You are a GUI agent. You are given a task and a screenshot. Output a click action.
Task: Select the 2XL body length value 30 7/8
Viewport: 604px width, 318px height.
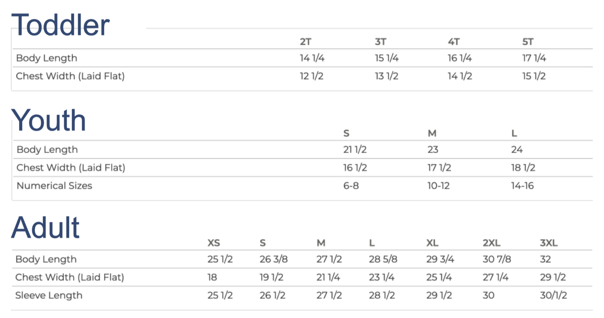pyautogui.click(x=497, y=259)
